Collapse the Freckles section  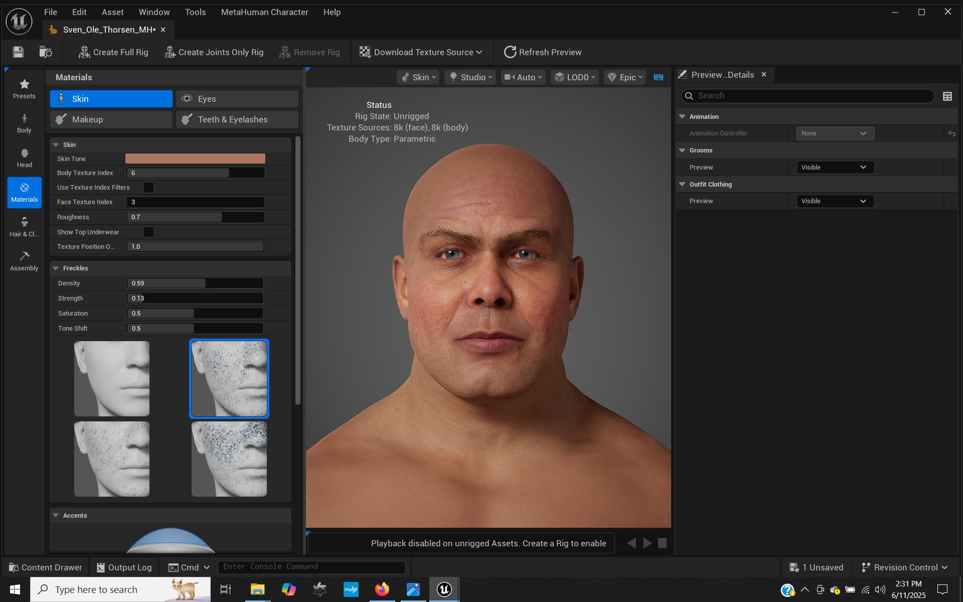pyautogui.click(x=56, y=268)
